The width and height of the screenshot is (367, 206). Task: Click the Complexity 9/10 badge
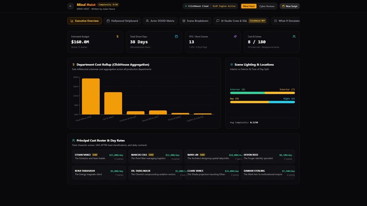(x=108, y=5)
